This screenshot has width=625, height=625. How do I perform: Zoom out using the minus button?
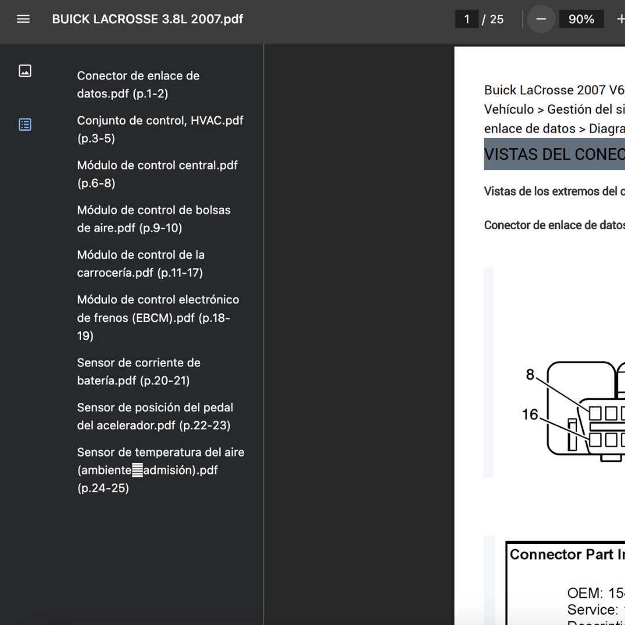click(x=541, y=19)
